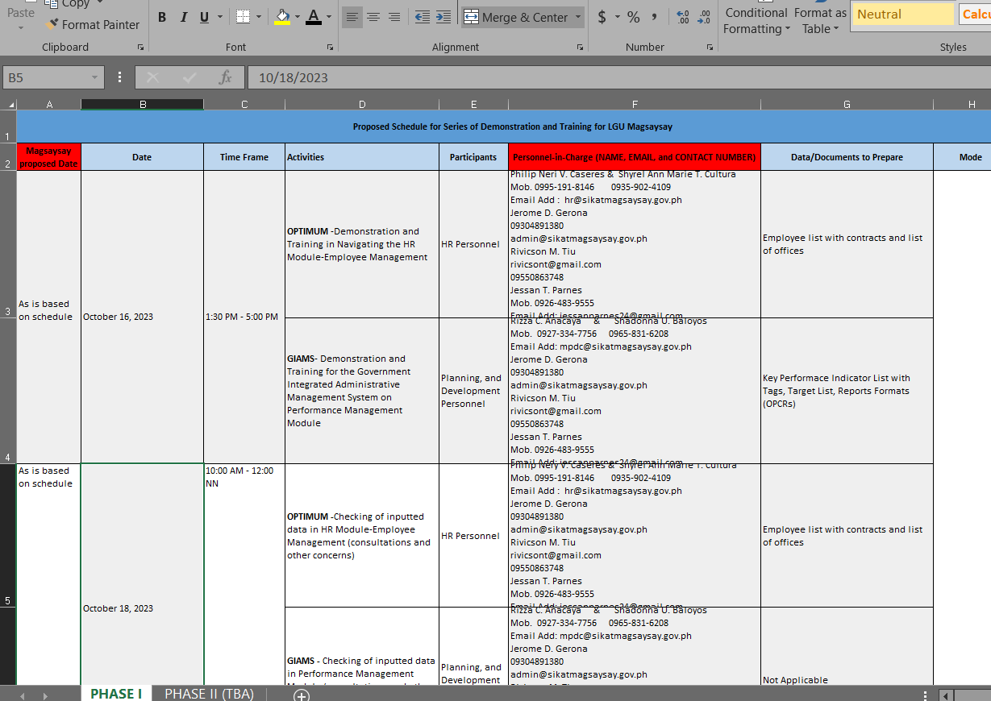Select column F header
991x701 pixels.
(635, 104)
